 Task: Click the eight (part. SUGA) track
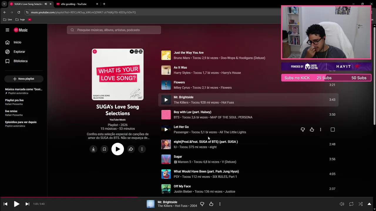tap(206, 142)
